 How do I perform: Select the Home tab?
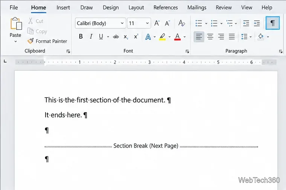tap(38, 8)
